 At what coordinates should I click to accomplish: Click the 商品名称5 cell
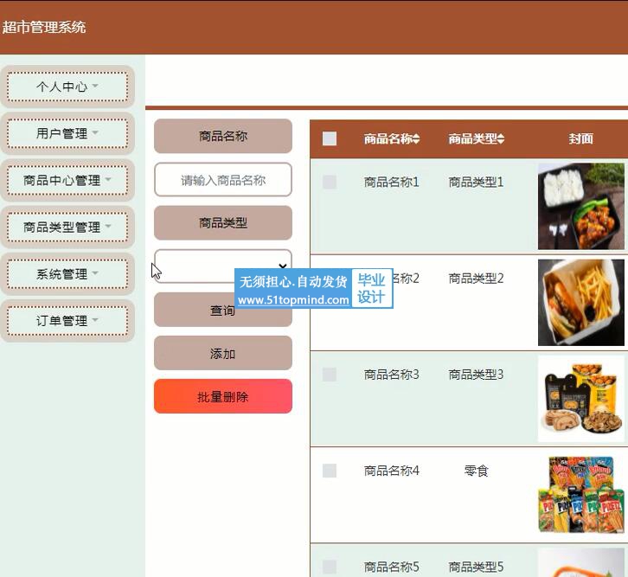(391, 567)
